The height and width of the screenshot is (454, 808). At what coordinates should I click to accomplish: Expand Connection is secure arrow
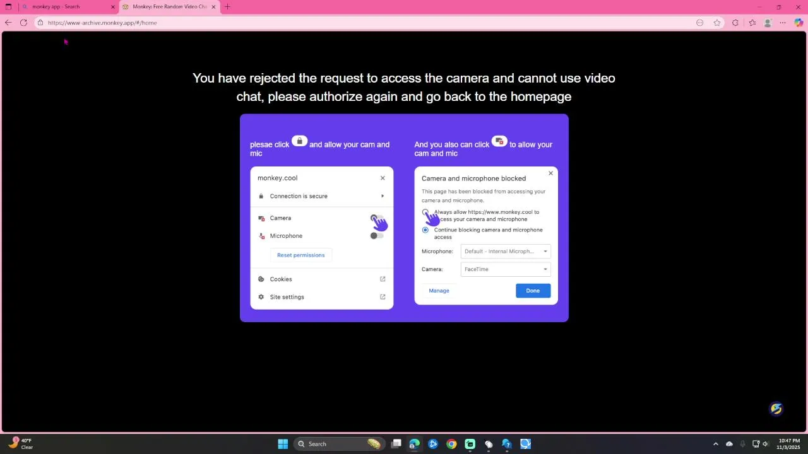pos(383,196)
